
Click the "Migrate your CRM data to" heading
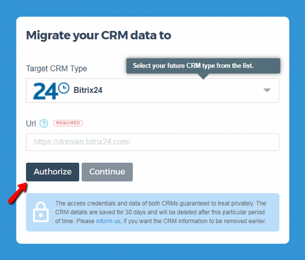(98, 35)
